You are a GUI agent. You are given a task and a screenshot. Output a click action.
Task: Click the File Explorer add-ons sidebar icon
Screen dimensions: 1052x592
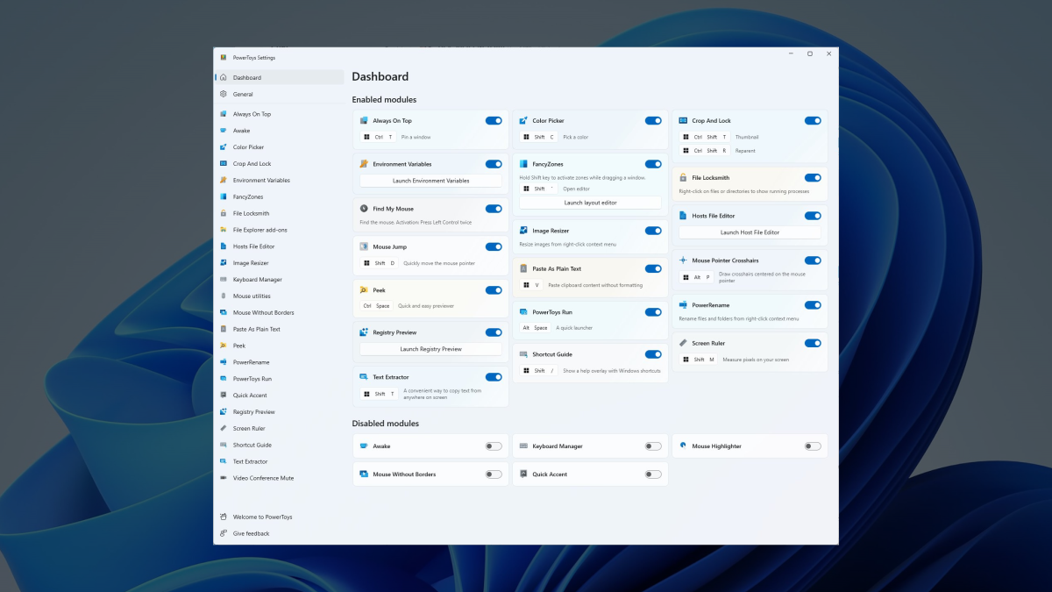click(x=224, y=230)
